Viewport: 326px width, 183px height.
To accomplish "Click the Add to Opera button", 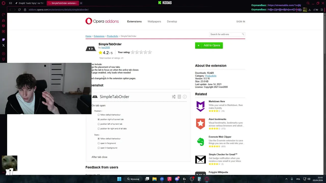I will coord(209,45).
